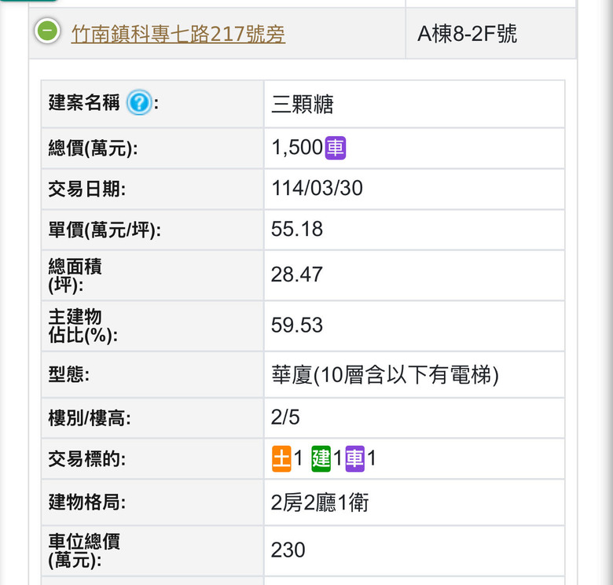Collapse the 竹南鎮科專七路217號旁 record row
The height and width of the screenshot is (585, 613).
click(x=48, y=31)
